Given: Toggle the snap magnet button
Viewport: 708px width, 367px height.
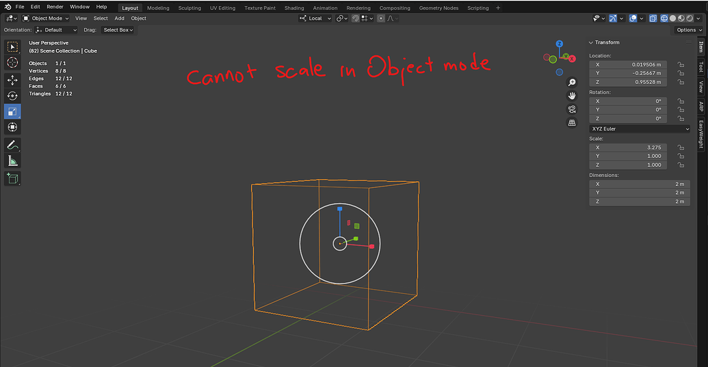Looking at the screenshot, I should pyautogui.click(x=356, y=18).
